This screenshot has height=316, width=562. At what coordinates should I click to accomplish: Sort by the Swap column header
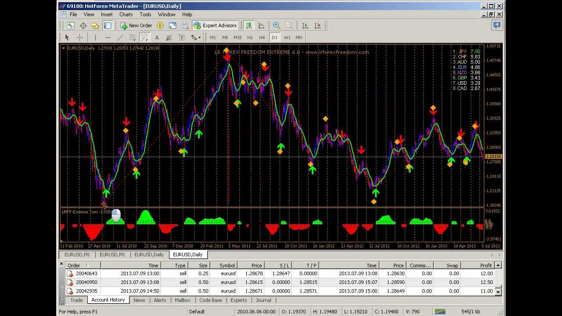tap(447, 266)
